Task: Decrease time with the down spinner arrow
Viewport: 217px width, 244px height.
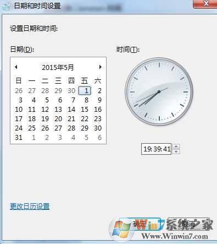Action: click(x=176, y=151)
